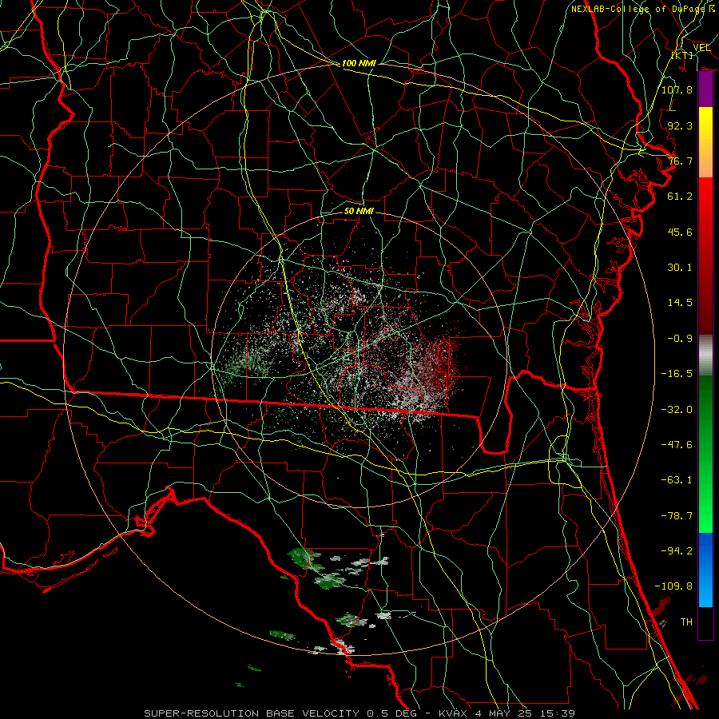This screenshot has height=719, width=719.
Task: Select the -94.2 legend value
Action: coord(677,550)
